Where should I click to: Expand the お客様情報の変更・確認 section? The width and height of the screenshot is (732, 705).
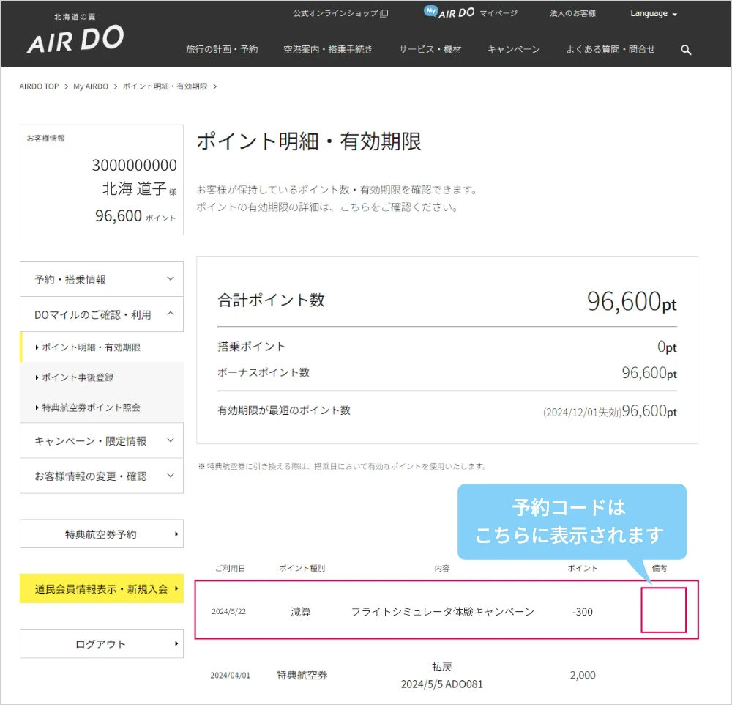pyautogui.click(x=102, y=476)
